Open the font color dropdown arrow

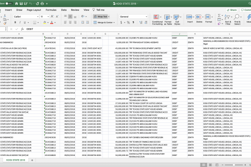55,23
